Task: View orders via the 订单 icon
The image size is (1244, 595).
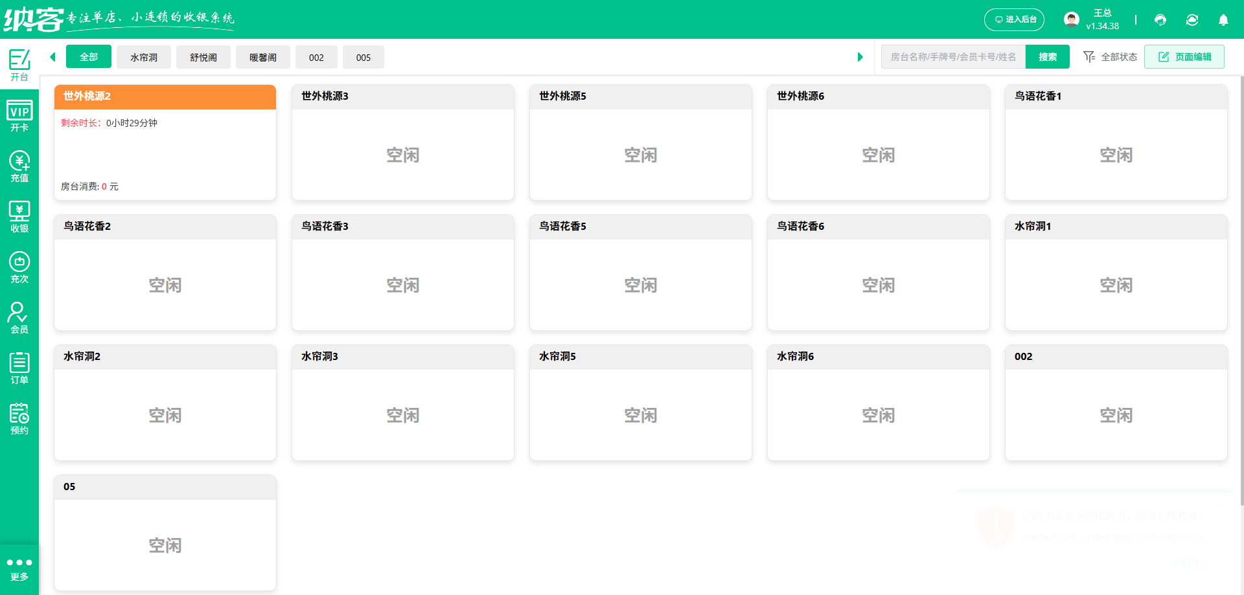Action: pyautogui.click(x=19, y=367)
